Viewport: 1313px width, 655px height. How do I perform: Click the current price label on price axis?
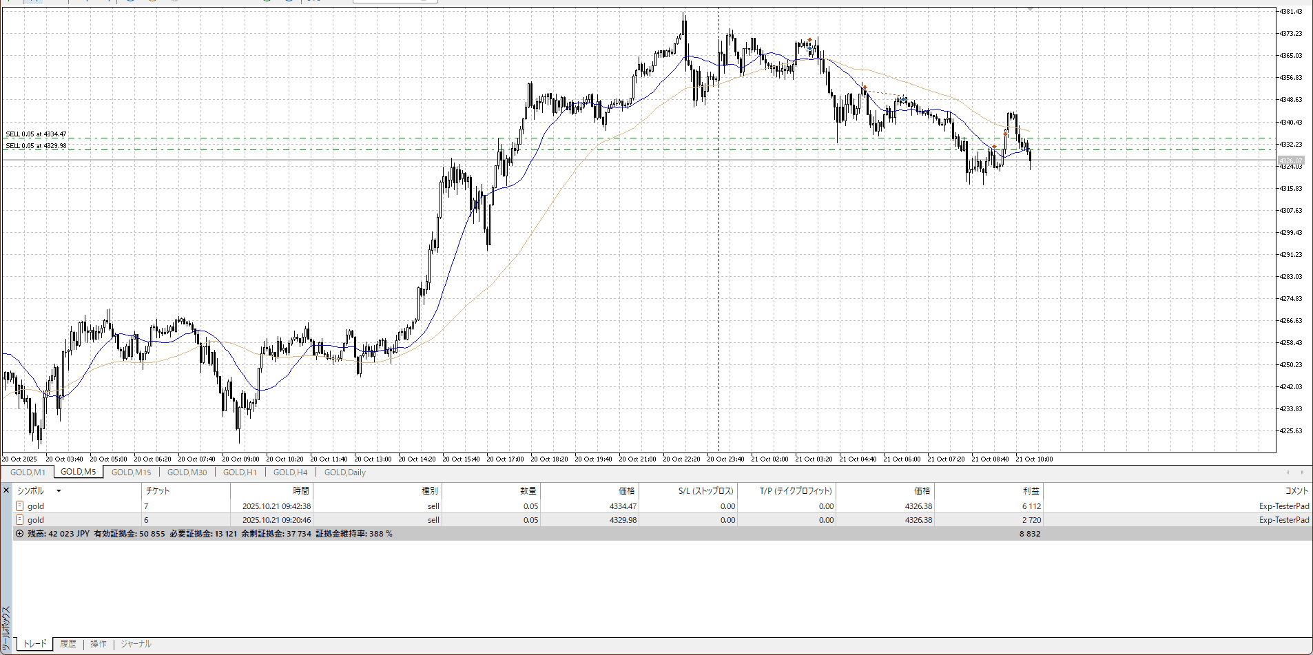pos(1291,160)
